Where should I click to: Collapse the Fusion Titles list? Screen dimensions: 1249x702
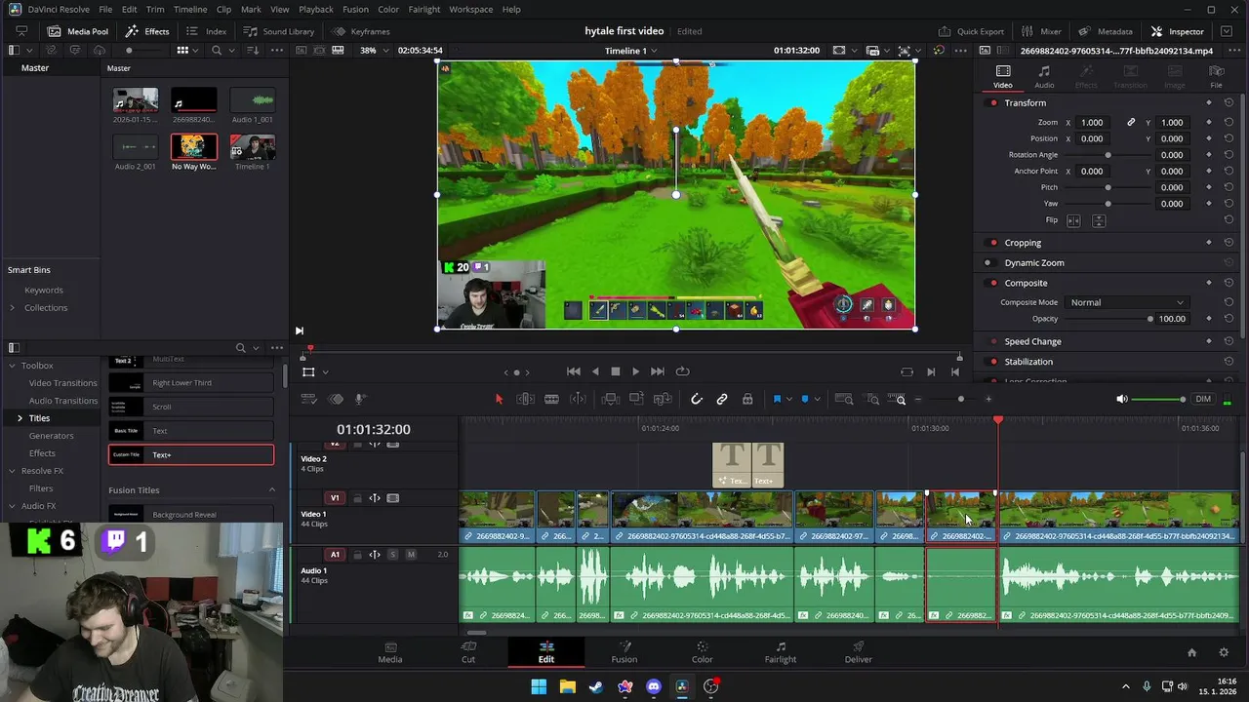coord(272,490)
